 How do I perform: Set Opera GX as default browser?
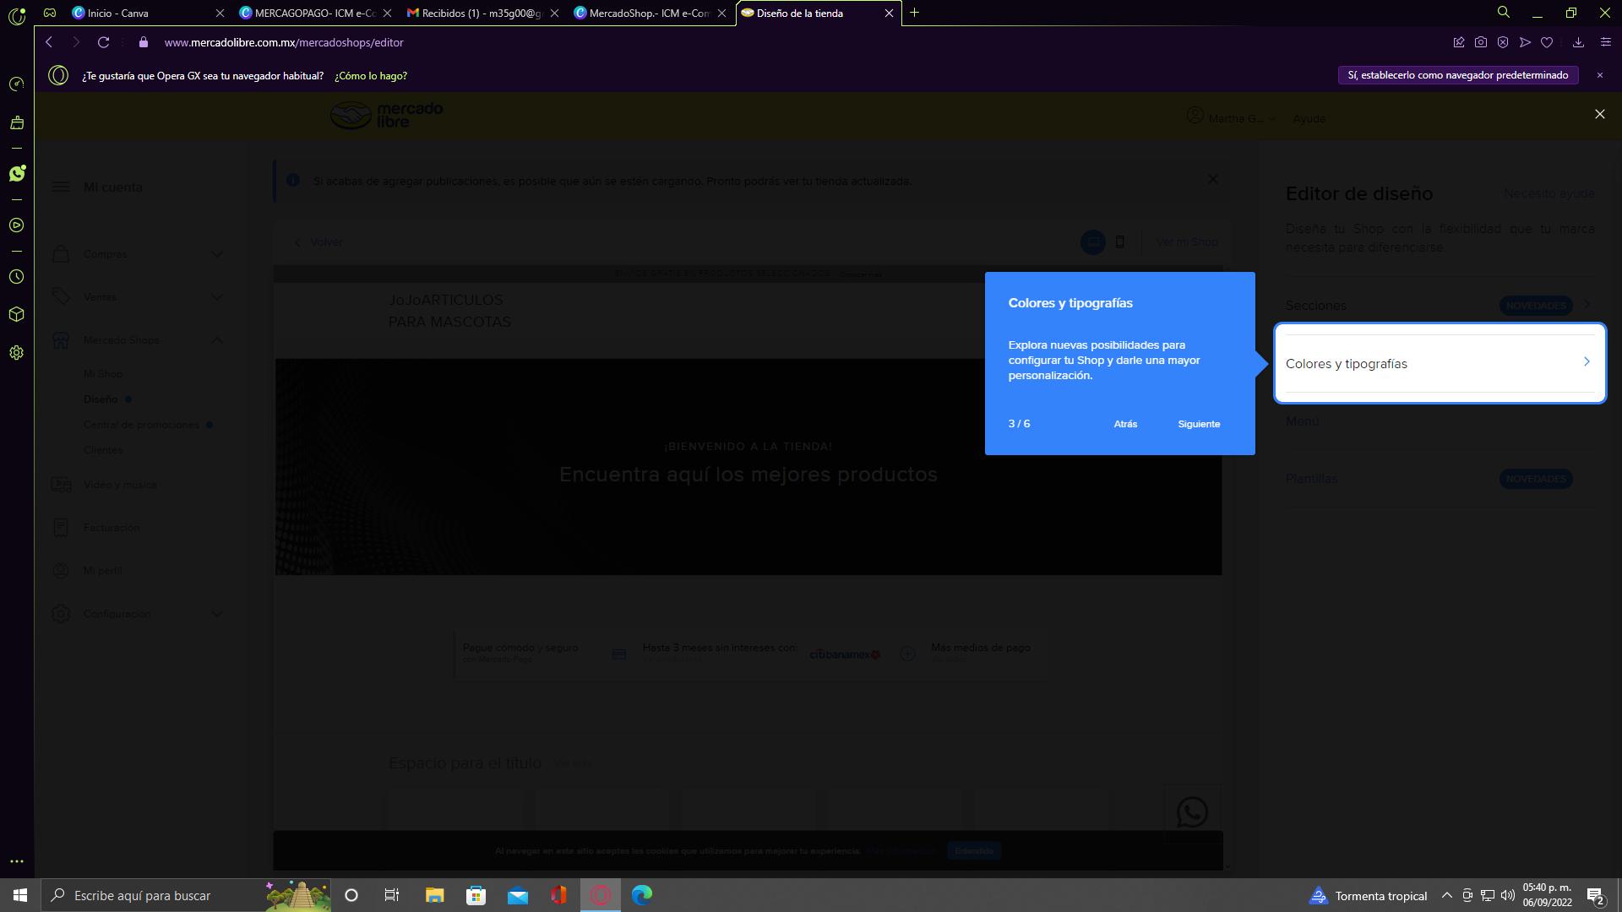coord(1457,75)
